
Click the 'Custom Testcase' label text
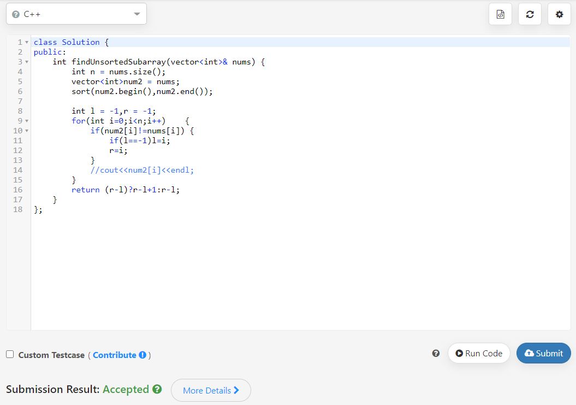(51, 355)
